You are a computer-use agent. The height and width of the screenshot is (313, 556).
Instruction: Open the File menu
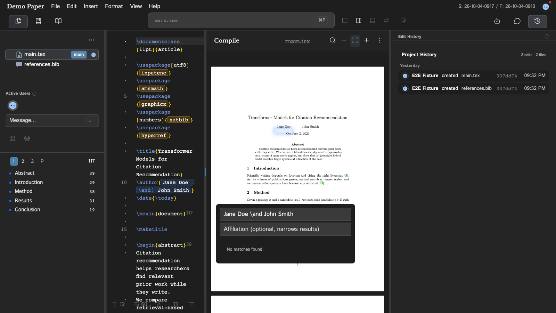point(56,6)
